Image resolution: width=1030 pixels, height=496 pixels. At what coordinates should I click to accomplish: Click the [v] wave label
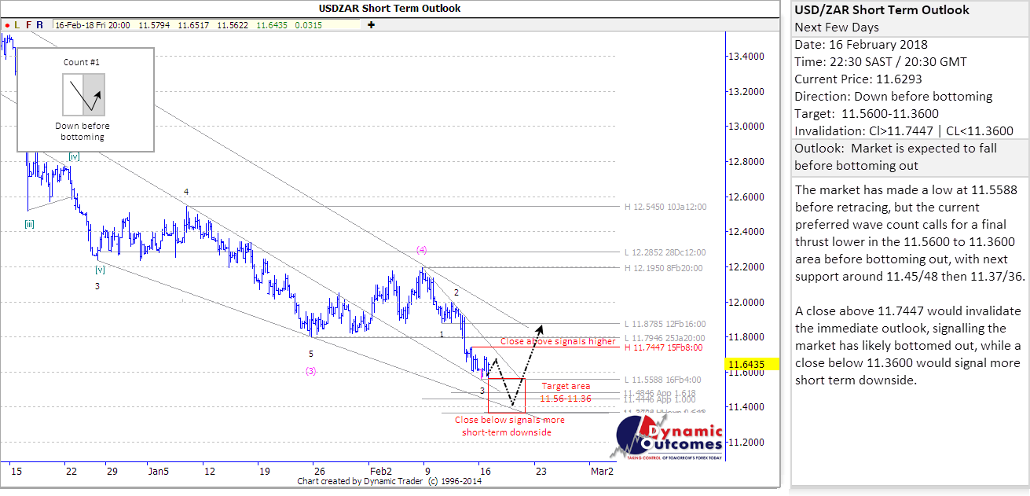[101, 269]
